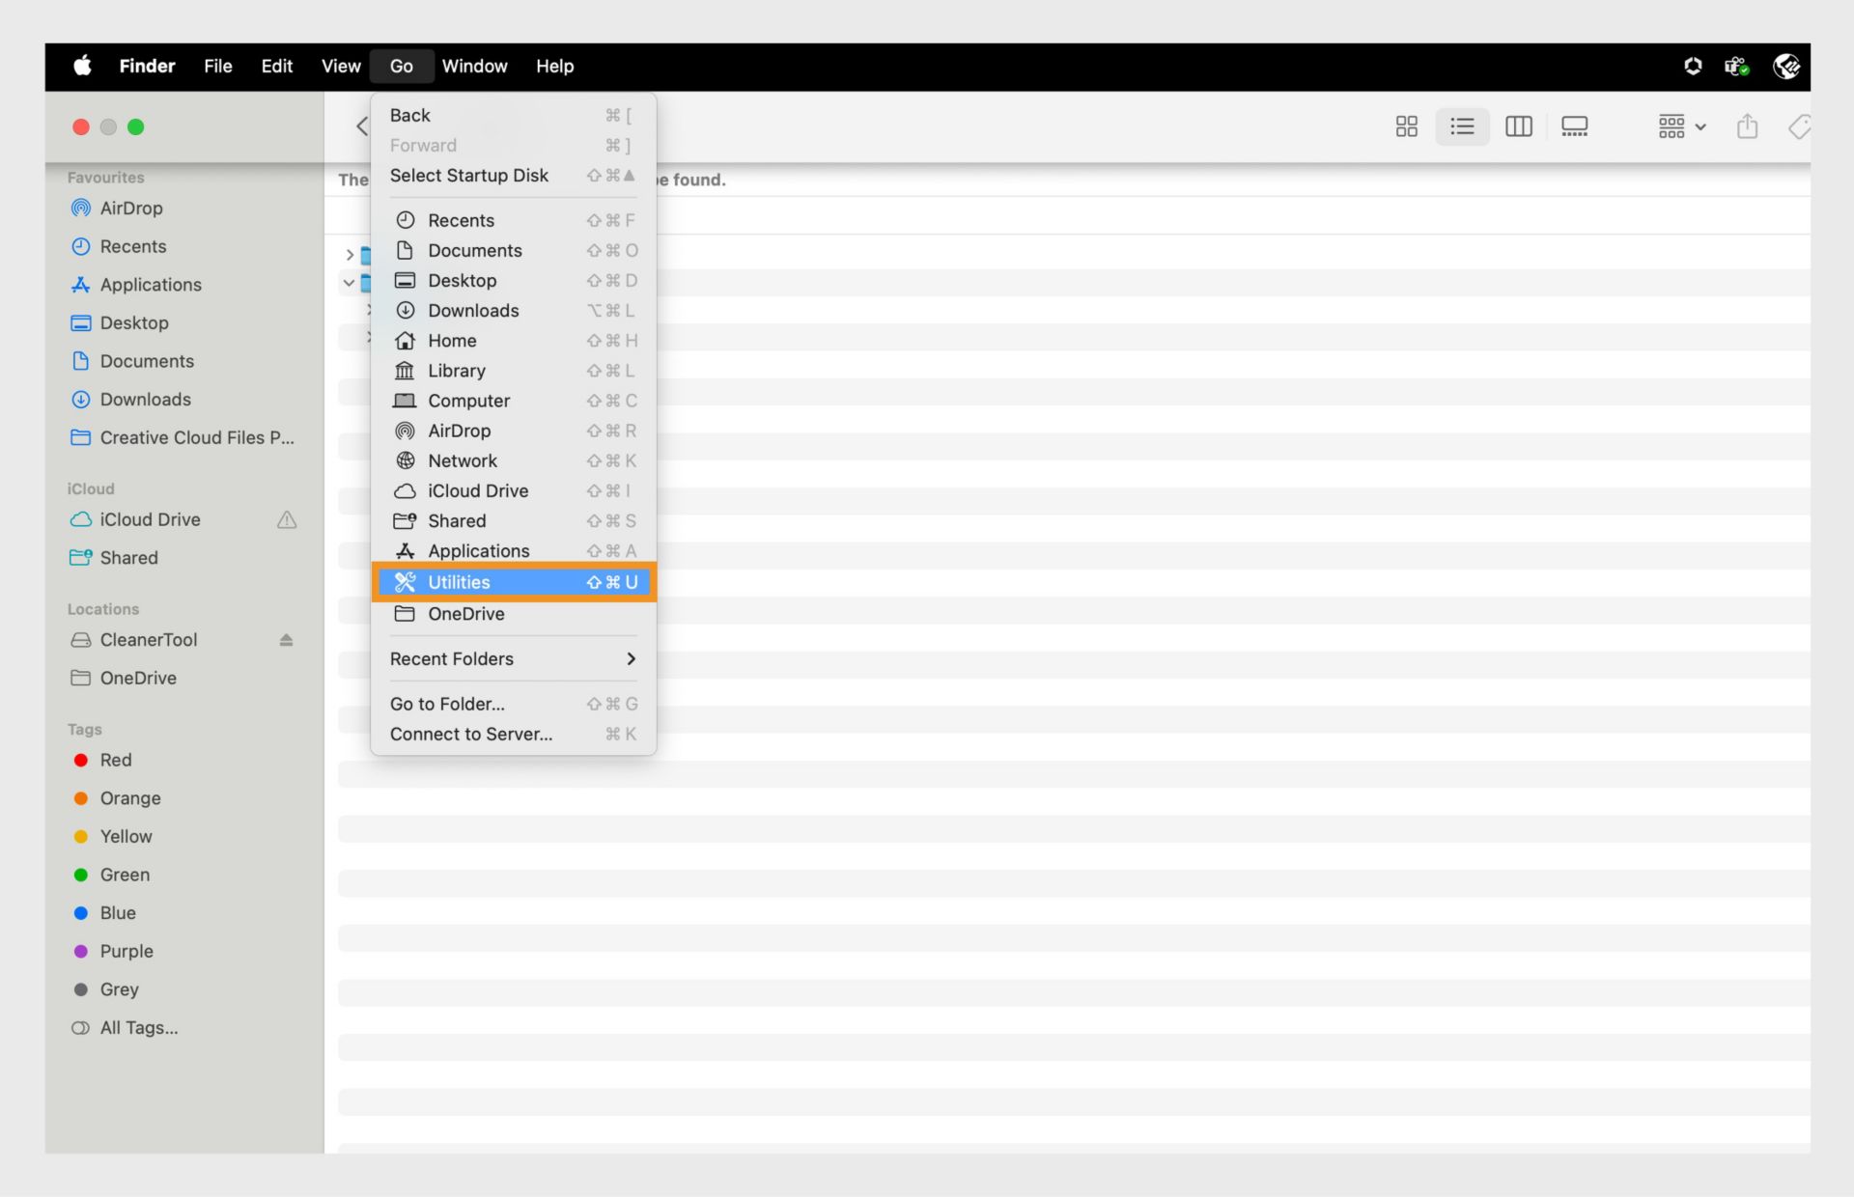Open the Window menu in menu bar
This screenshot has width=1854, height=1197.
474,67
